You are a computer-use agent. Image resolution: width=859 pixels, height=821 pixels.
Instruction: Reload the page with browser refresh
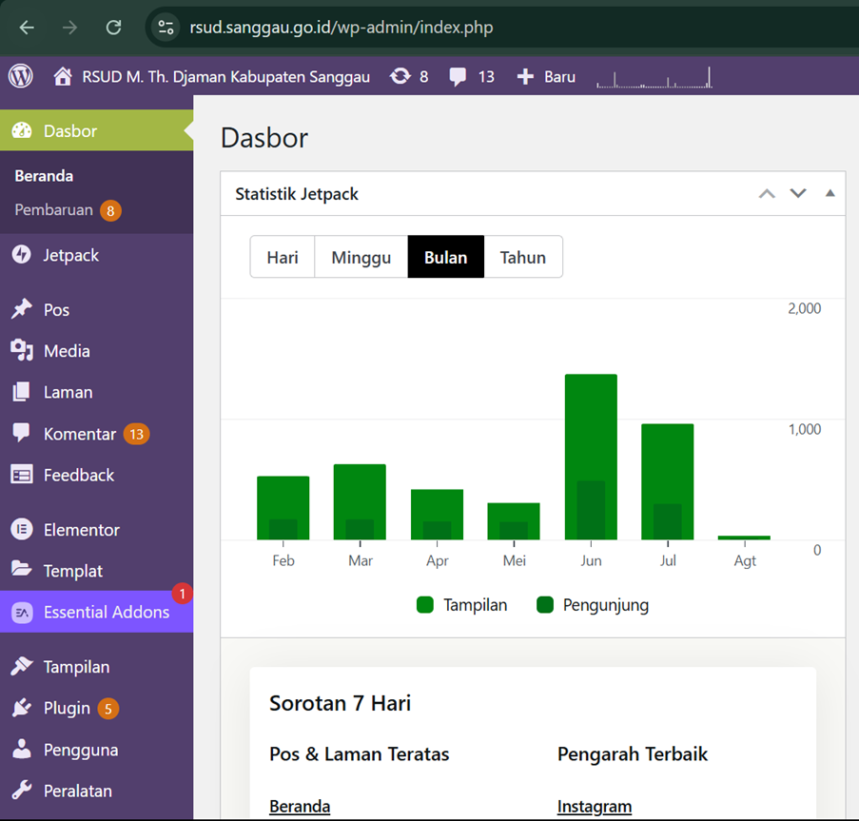[113, 27]
